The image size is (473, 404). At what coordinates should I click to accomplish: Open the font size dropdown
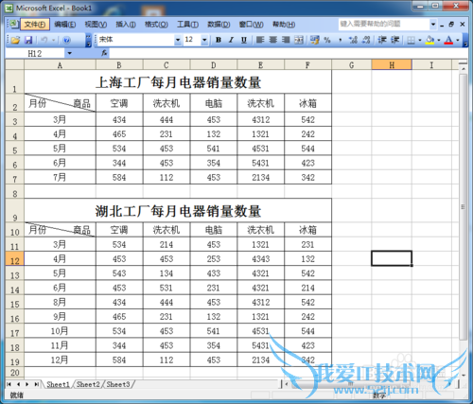204,40
